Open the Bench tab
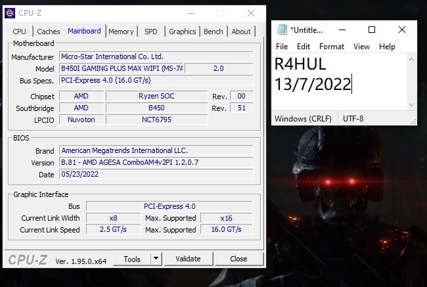This screenshot has height=287, width=427. point(213,32)
